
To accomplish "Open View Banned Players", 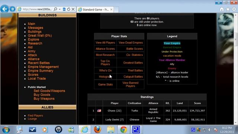I will [131, 84].
